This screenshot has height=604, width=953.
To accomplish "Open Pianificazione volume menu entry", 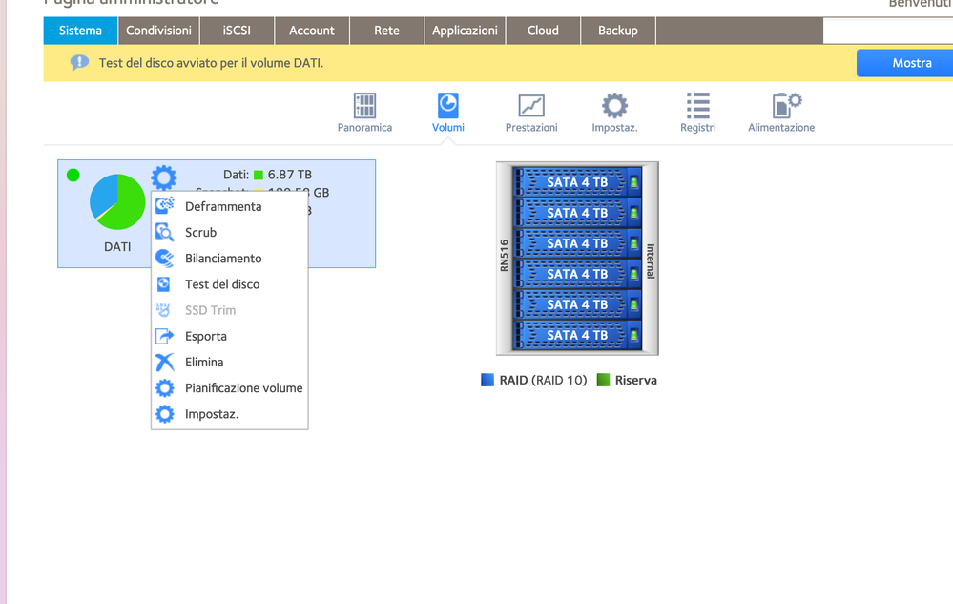I will tap(243, 388).
